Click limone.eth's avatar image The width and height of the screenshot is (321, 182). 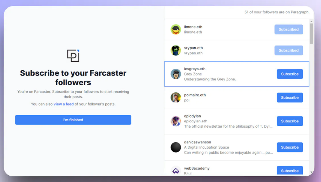tap(176, 29)
